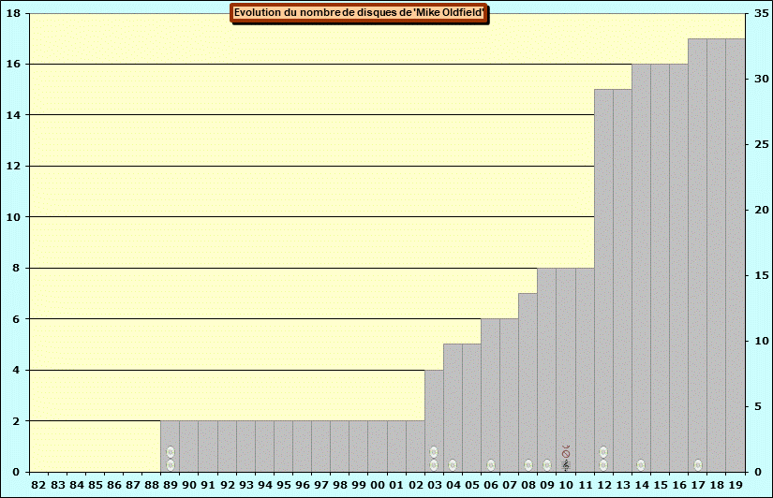773x498 pixels.
Task: Click the year label 82 on the x-axis
Action: click(x=38, y=485)
